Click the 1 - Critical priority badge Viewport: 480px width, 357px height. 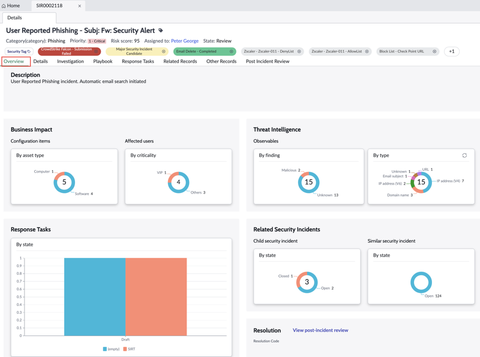pyautogui.click(x=97, y=41)
